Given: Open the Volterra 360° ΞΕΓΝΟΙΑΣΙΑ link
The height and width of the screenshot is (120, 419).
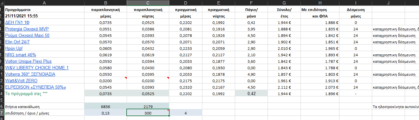Looking at the screenshot, I should (30, 74).
